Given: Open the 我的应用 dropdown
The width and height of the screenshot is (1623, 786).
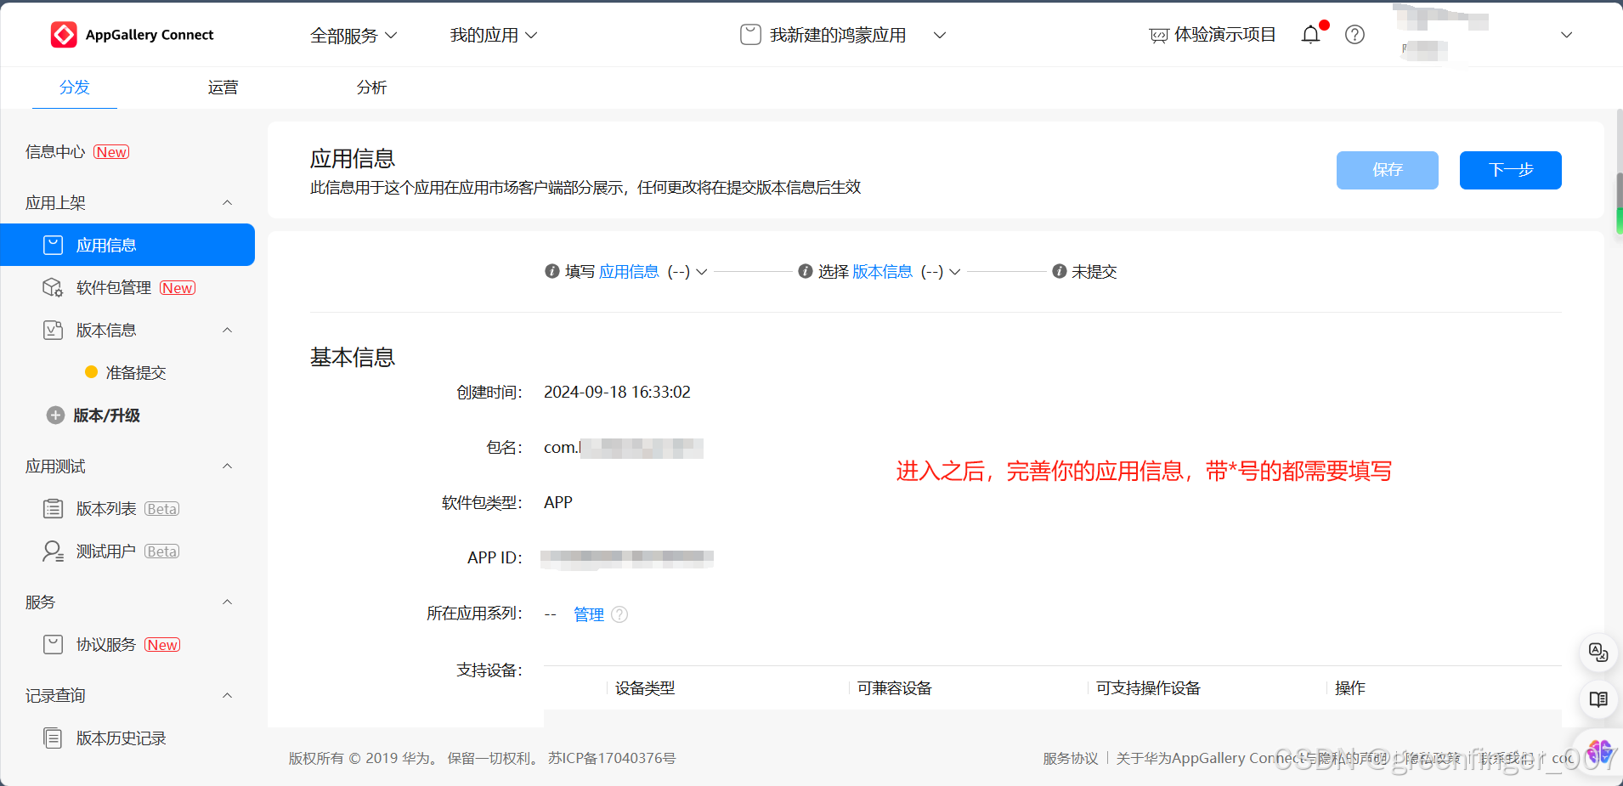Looking at the screenshot, I should pos(494,35).
